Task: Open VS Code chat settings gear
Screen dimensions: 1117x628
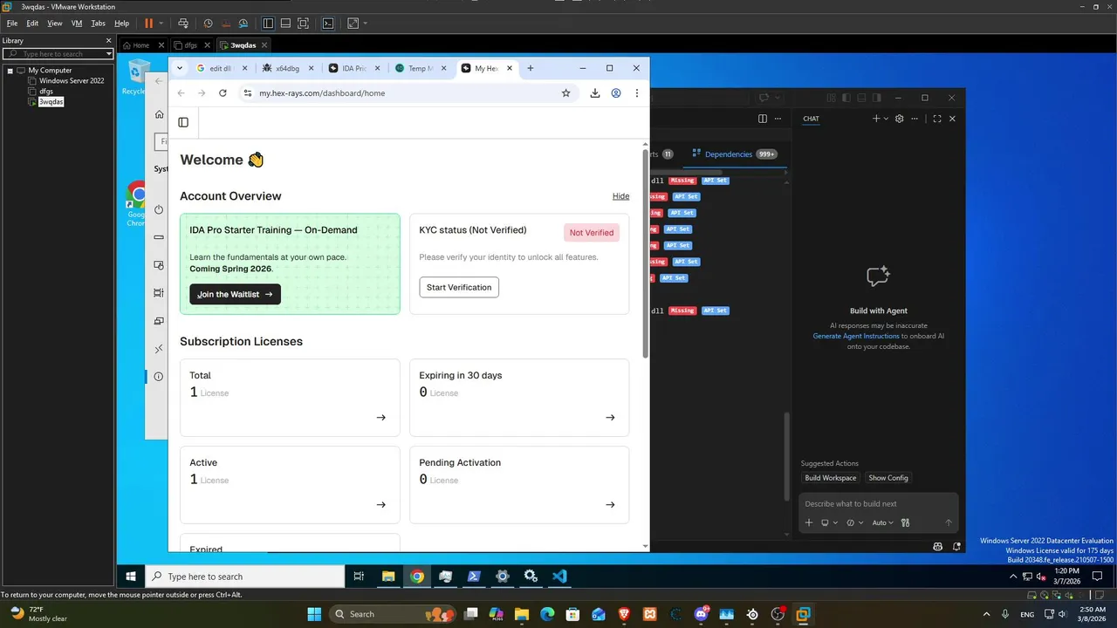Action: click(x=900, y=119)
